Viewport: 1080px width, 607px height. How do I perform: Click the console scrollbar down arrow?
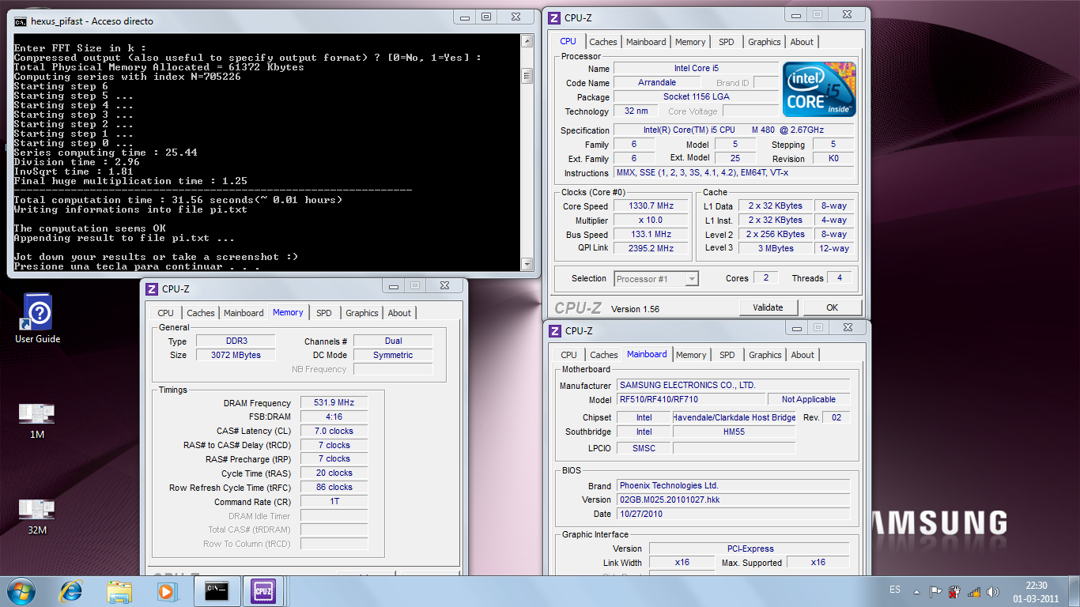click(527, 263)
